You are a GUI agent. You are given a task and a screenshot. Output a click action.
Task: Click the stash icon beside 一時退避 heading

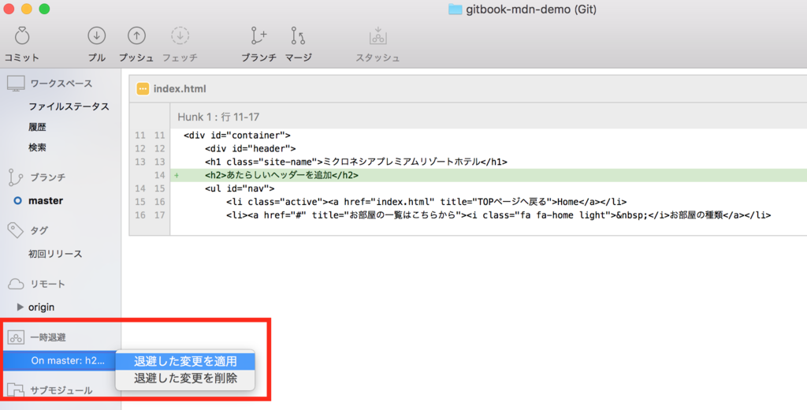[16, 337]
